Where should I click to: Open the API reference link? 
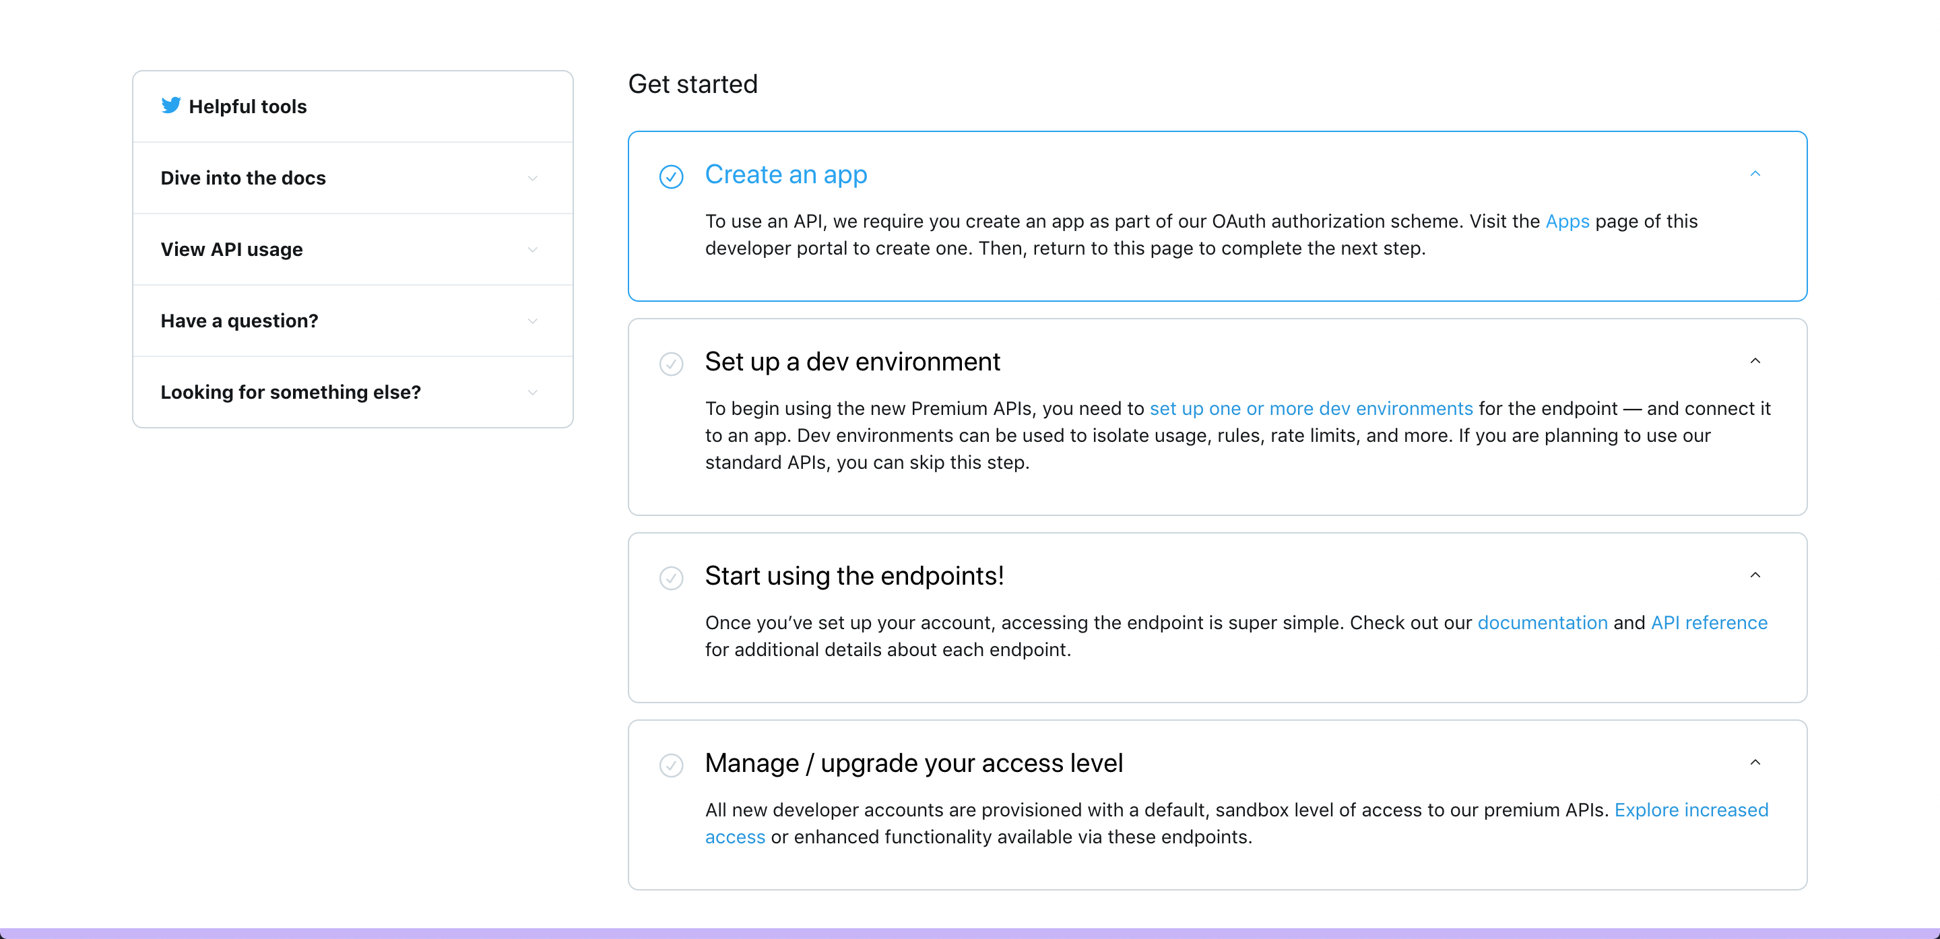pos(1709,622)
